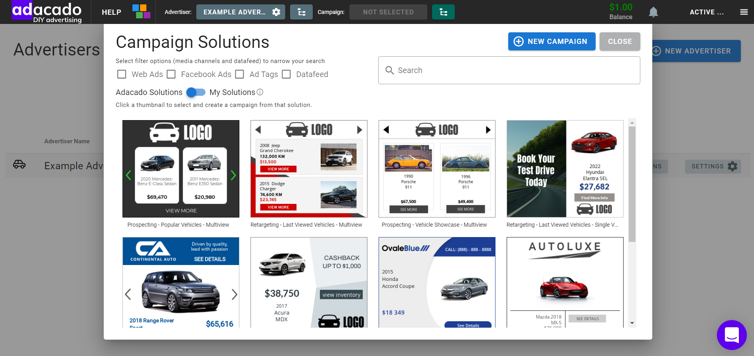754x356 pixels.
Task: Click the adacado logo
Action: (x=47, y=12)
